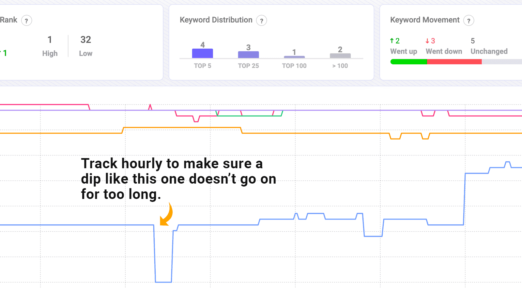Click the red down arrow count 3
522x294 pixels.
(x=430, y=41)
